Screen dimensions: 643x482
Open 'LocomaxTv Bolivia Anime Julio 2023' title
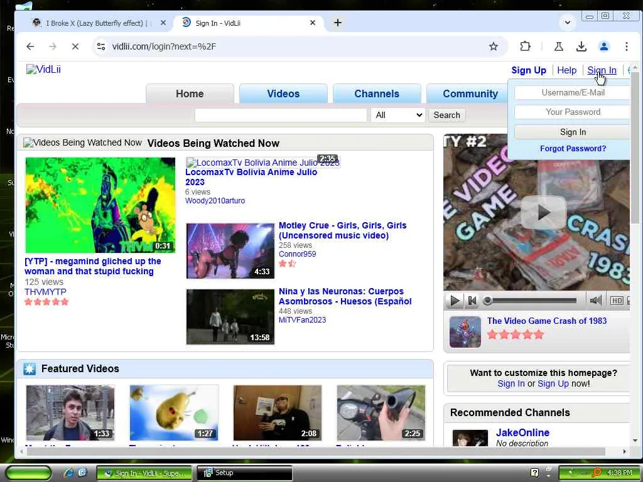pos(251,177)
